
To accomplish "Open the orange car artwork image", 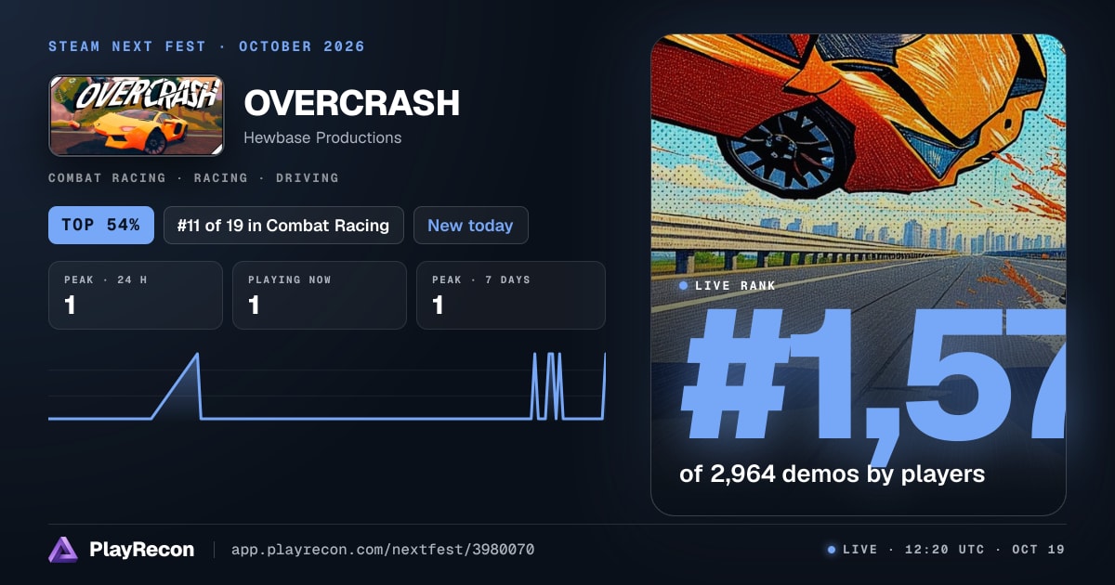I will [x=859, y=274].
